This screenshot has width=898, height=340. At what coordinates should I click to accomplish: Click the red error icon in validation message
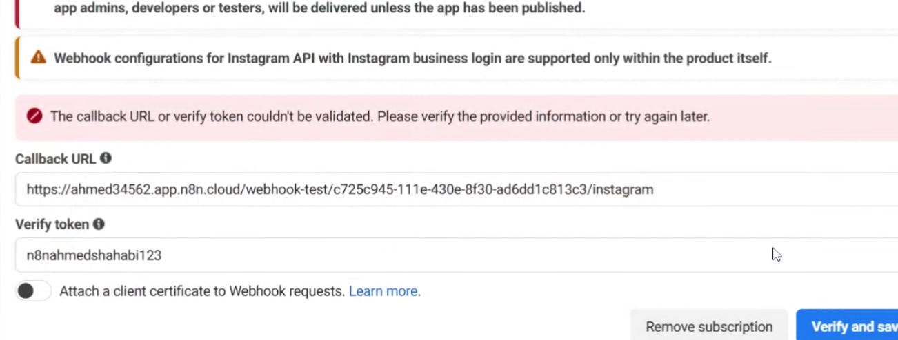(34, 116)
